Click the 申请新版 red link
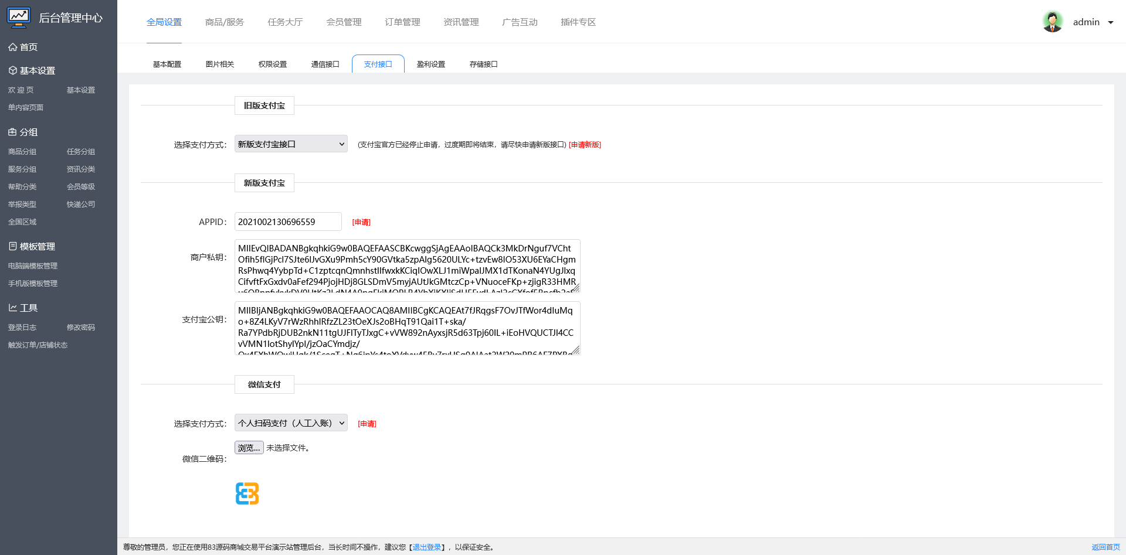The width and height of the screenshot is (1126, 555). [585, 145]
